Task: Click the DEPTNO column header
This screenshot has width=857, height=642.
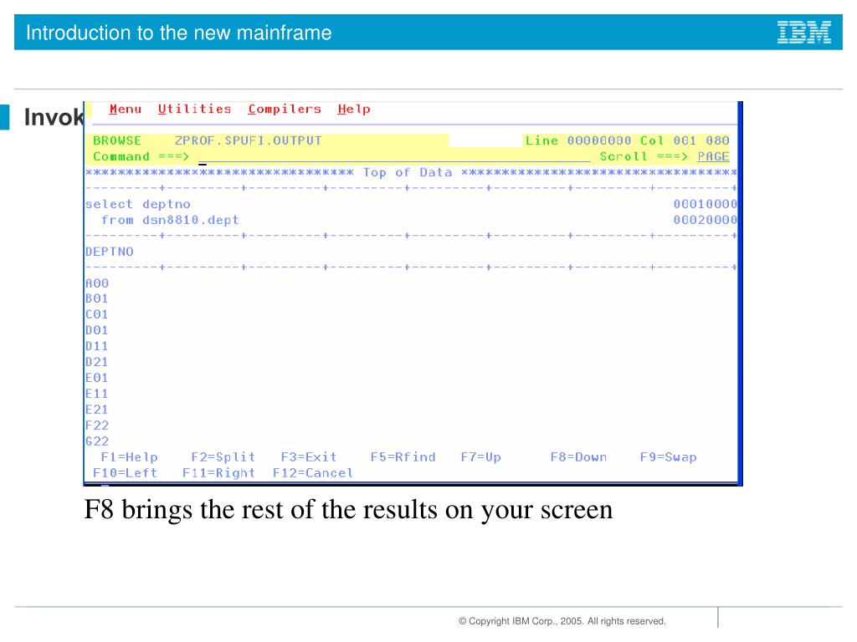Action: tap(110, 252)
